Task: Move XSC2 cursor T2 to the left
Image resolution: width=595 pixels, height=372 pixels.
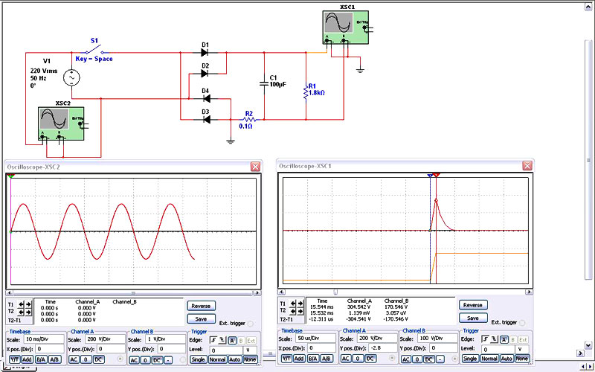Action: (22, 312)
